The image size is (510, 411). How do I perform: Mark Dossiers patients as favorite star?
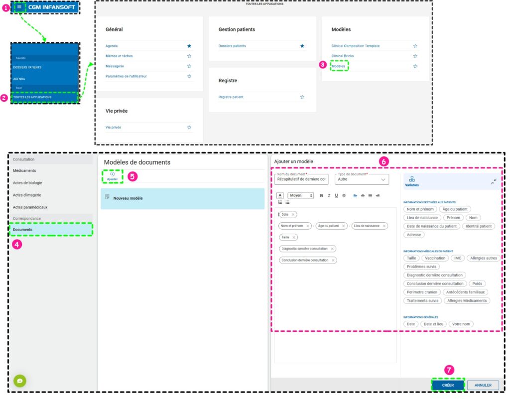tap(302, 46)
